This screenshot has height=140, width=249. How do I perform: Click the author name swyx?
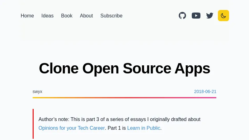37,91
